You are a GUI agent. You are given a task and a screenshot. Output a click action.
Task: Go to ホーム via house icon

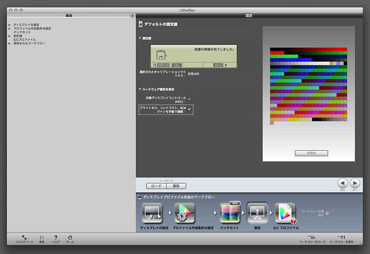[70, 237]
